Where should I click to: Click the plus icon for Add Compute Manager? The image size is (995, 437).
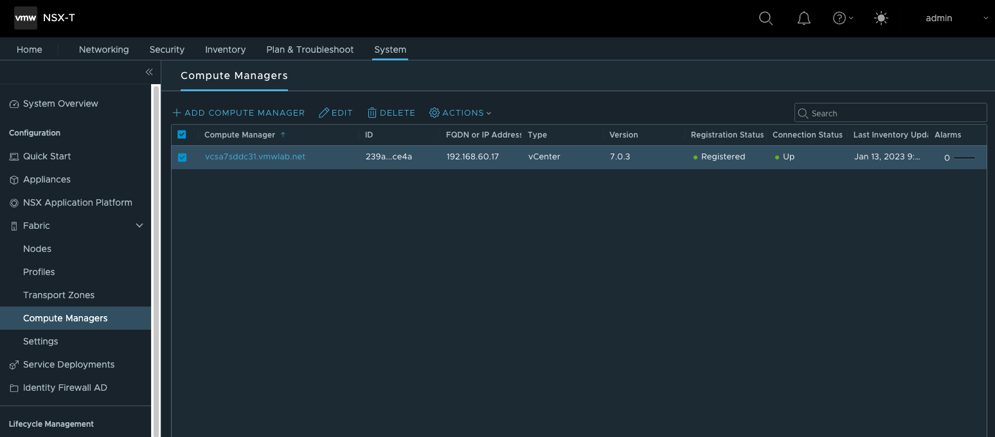tap(177, 112)
